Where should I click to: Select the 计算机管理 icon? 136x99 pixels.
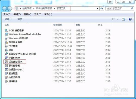pyautogui.click(x=6, y=58)
